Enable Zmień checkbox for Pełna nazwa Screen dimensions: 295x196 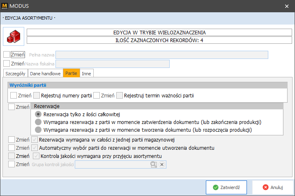[x=7, y=54]
